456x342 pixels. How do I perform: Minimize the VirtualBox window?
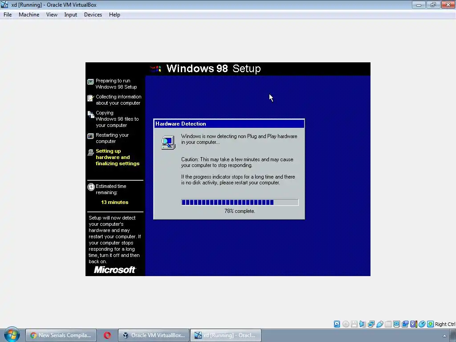click(x=419, y=4)
